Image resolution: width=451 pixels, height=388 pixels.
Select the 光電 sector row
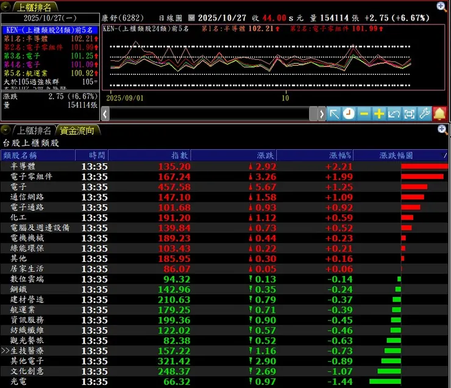point(224,382)
